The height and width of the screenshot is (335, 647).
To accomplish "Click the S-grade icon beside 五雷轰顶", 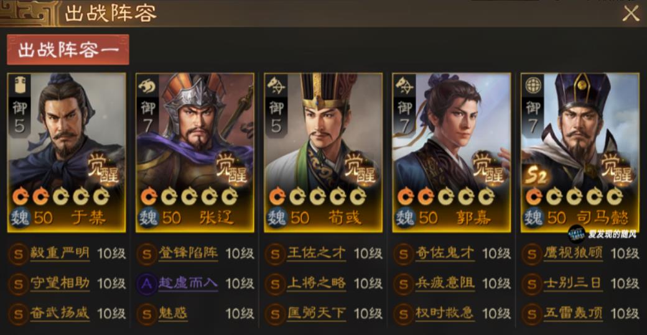I will click(532, 314).
